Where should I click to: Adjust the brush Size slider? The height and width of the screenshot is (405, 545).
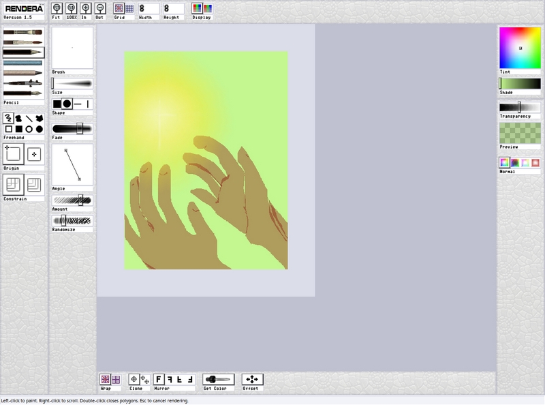[72, 83]
